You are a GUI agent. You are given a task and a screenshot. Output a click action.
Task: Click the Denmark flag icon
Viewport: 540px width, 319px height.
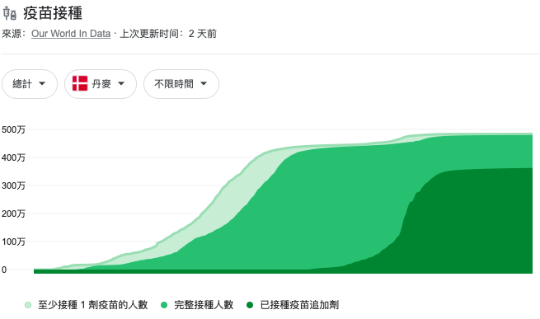pyautogui.click(x=80, y=83)
